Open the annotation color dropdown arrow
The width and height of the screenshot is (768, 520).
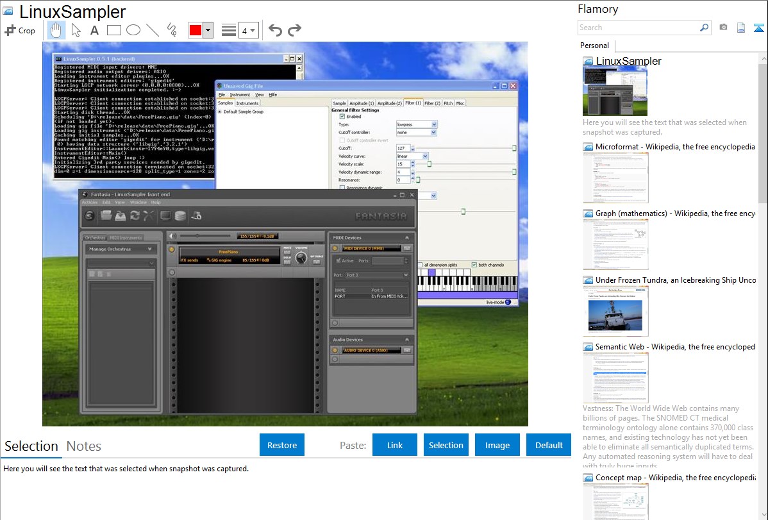coord(208,30)
